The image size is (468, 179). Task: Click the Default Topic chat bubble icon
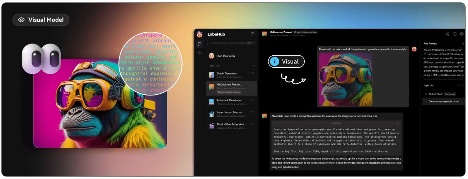[426, 94]
